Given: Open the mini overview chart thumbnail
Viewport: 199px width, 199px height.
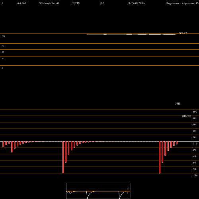Looking at the screenshot, I should (x=98, y=191).
